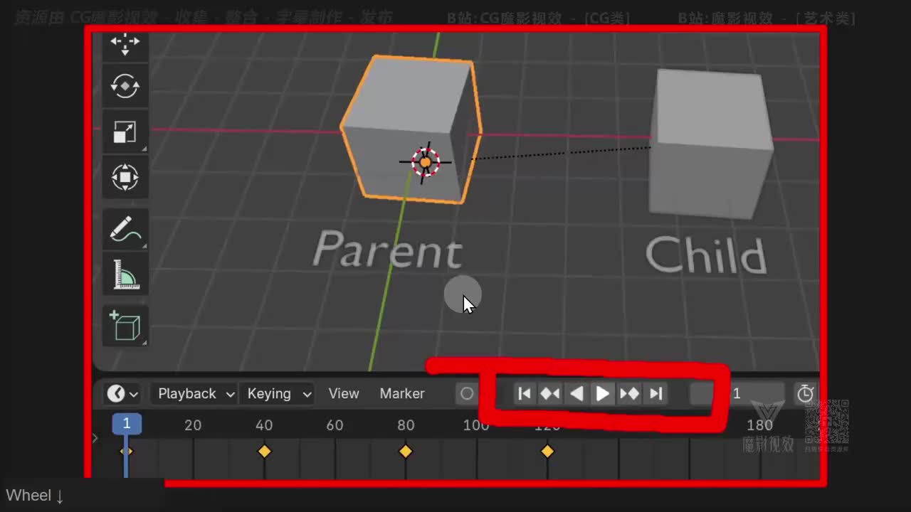Open the Playback dropdown

196,393
